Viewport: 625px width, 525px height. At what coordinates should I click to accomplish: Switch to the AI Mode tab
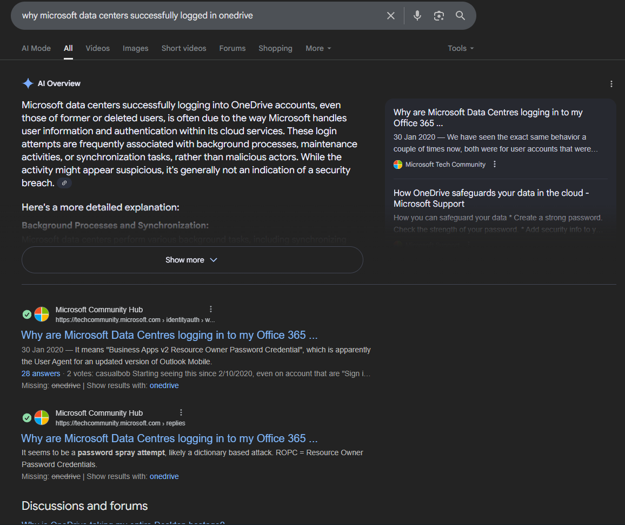coord(36,48)
